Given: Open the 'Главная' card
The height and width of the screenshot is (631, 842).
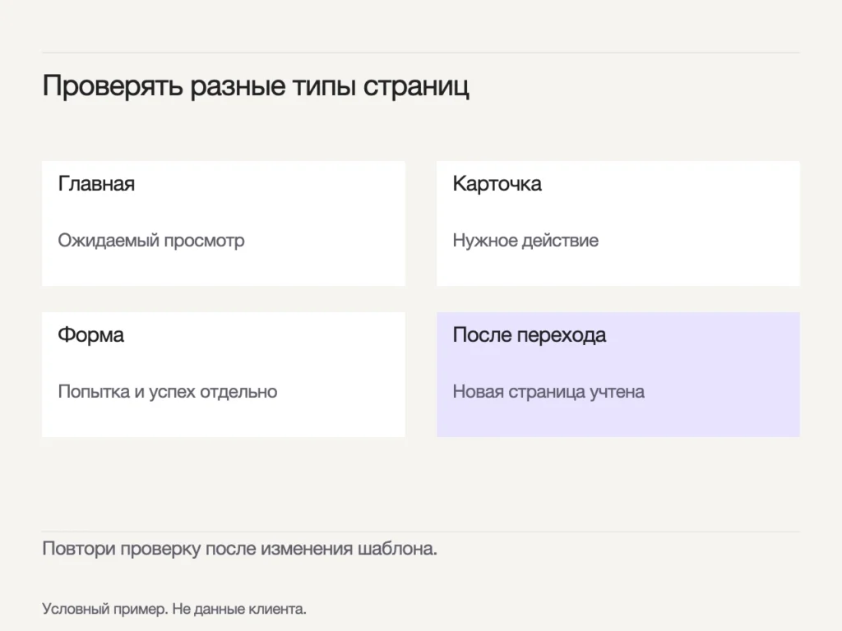Looking at the screenshot, I should 224,223.
